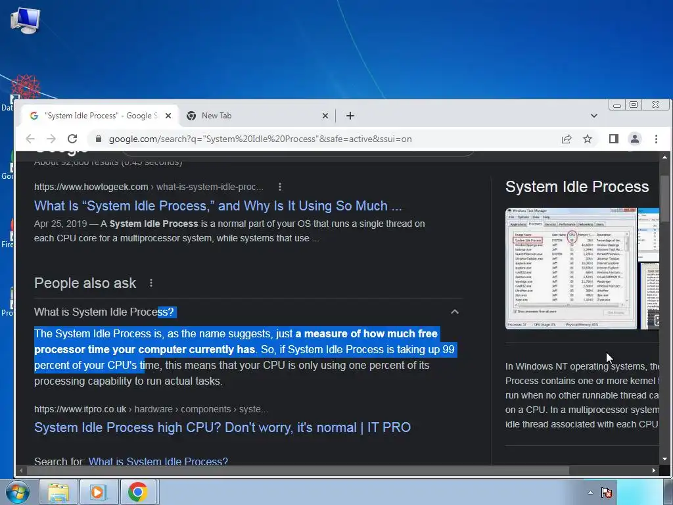This screenshot has width=673, height=505.
Task: Click the address bar URL
Action: pyautogui.click(x=260, y=139)
